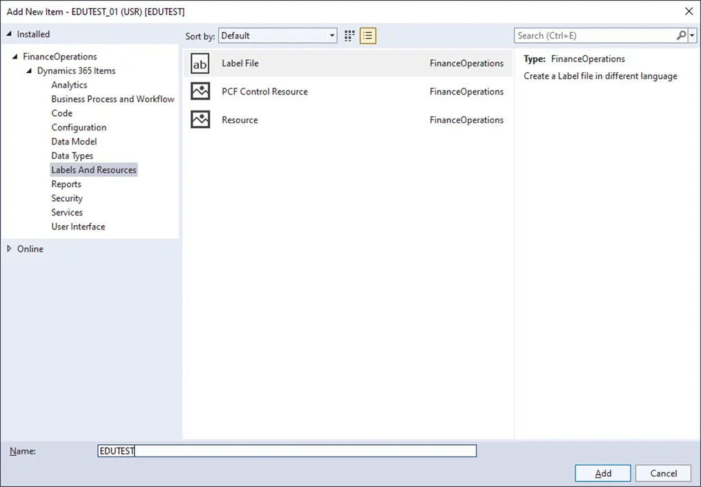This screenshot has height=487, width=701.
Task: Click the PCF Control Resource image icon
Action: coord(200,92)
